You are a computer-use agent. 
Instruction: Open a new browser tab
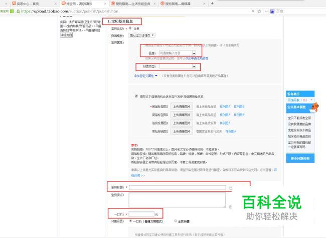[212, 3]
